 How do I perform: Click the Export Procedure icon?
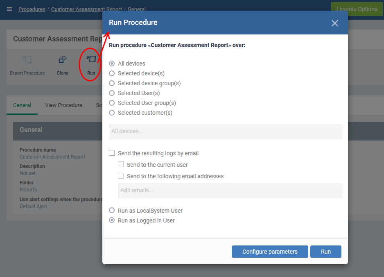tap(27, 59)
